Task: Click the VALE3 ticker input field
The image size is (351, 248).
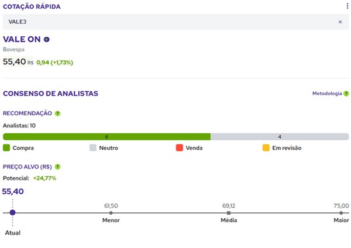Action: coord(175,22)
